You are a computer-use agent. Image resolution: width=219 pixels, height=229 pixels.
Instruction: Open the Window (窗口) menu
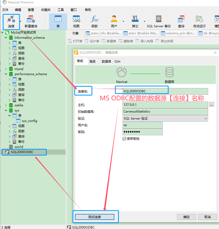coord(74,10)
